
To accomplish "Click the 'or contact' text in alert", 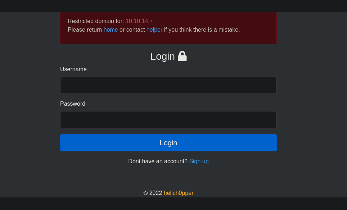I will click(x=132, y=29).
